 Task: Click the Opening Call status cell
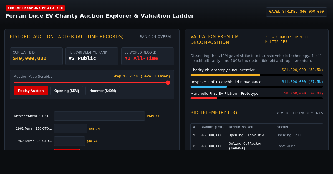[x=289, y=135]
